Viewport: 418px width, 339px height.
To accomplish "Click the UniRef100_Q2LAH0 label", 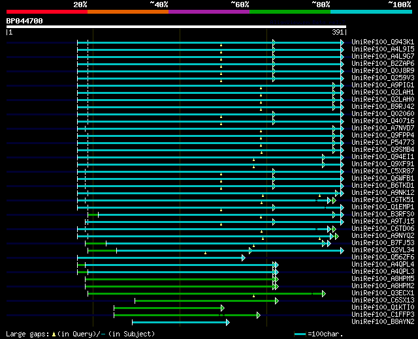I will point(383,99).
